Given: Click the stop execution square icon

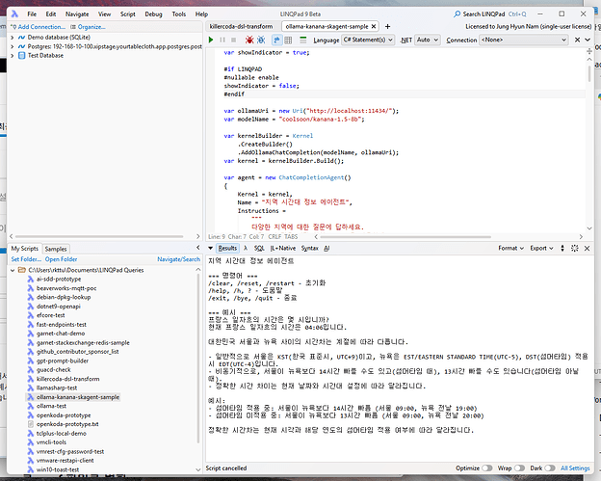Looking at the screenshot, I should tap(233, 40).
